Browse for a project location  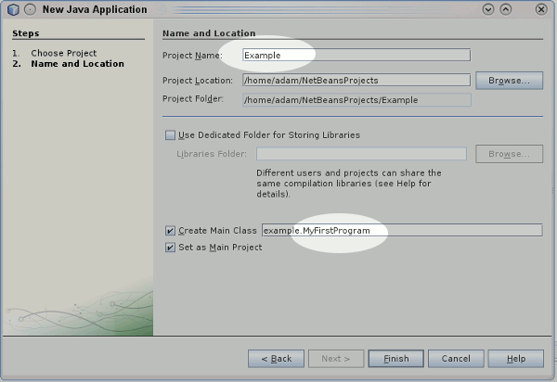[509, 81]
